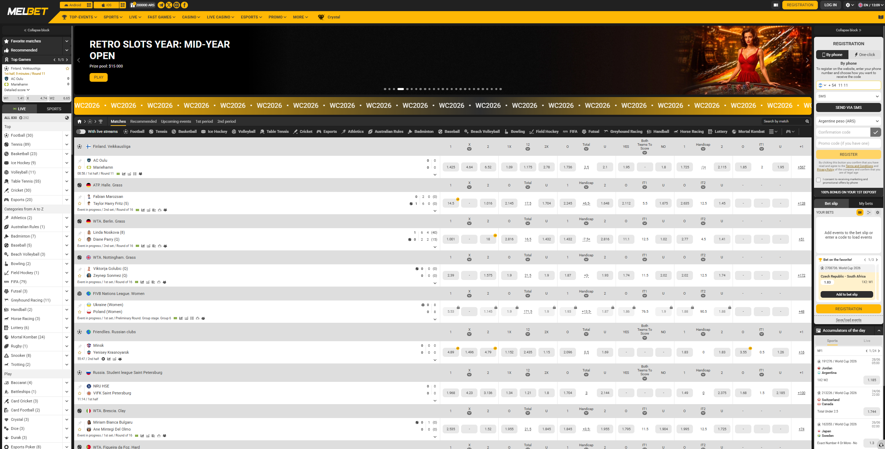This screenshot has height=449, width=885.
Task: Open the Crystal game diamond link
Action: pyautogui.click(x=329, y=17)
